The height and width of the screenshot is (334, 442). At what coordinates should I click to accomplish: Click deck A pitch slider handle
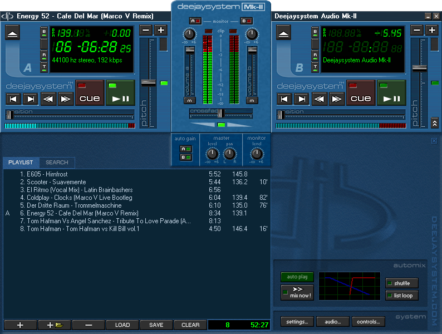(149, 83)
